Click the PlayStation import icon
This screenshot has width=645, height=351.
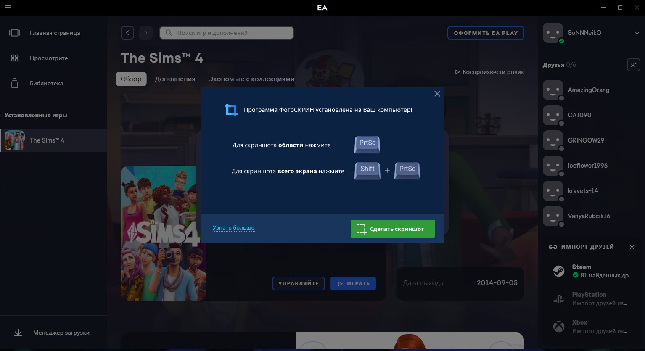(558, 299)
